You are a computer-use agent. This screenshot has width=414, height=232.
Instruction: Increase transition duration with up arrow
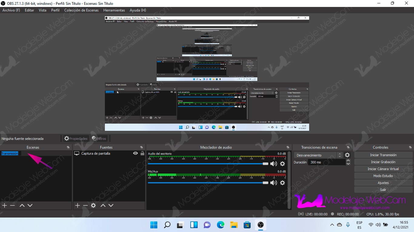tap(348, 161)
